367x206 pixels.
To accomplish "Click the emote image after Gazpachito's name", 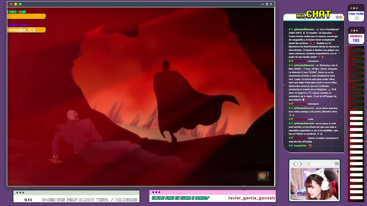I will (x=310, y=146).
